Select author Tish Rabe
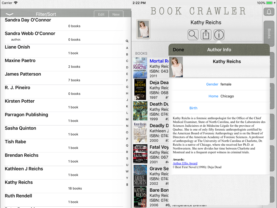The height and width of the screenshot is (208, 277). pyautogui.click(x=64, y=146)
